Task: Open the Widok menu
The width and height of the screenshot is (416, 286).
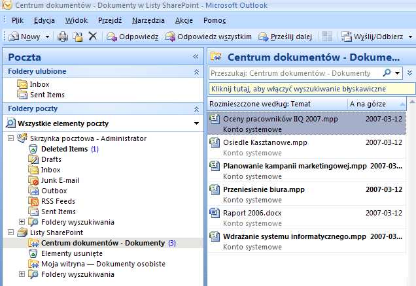Action: [x=77, y=20]
